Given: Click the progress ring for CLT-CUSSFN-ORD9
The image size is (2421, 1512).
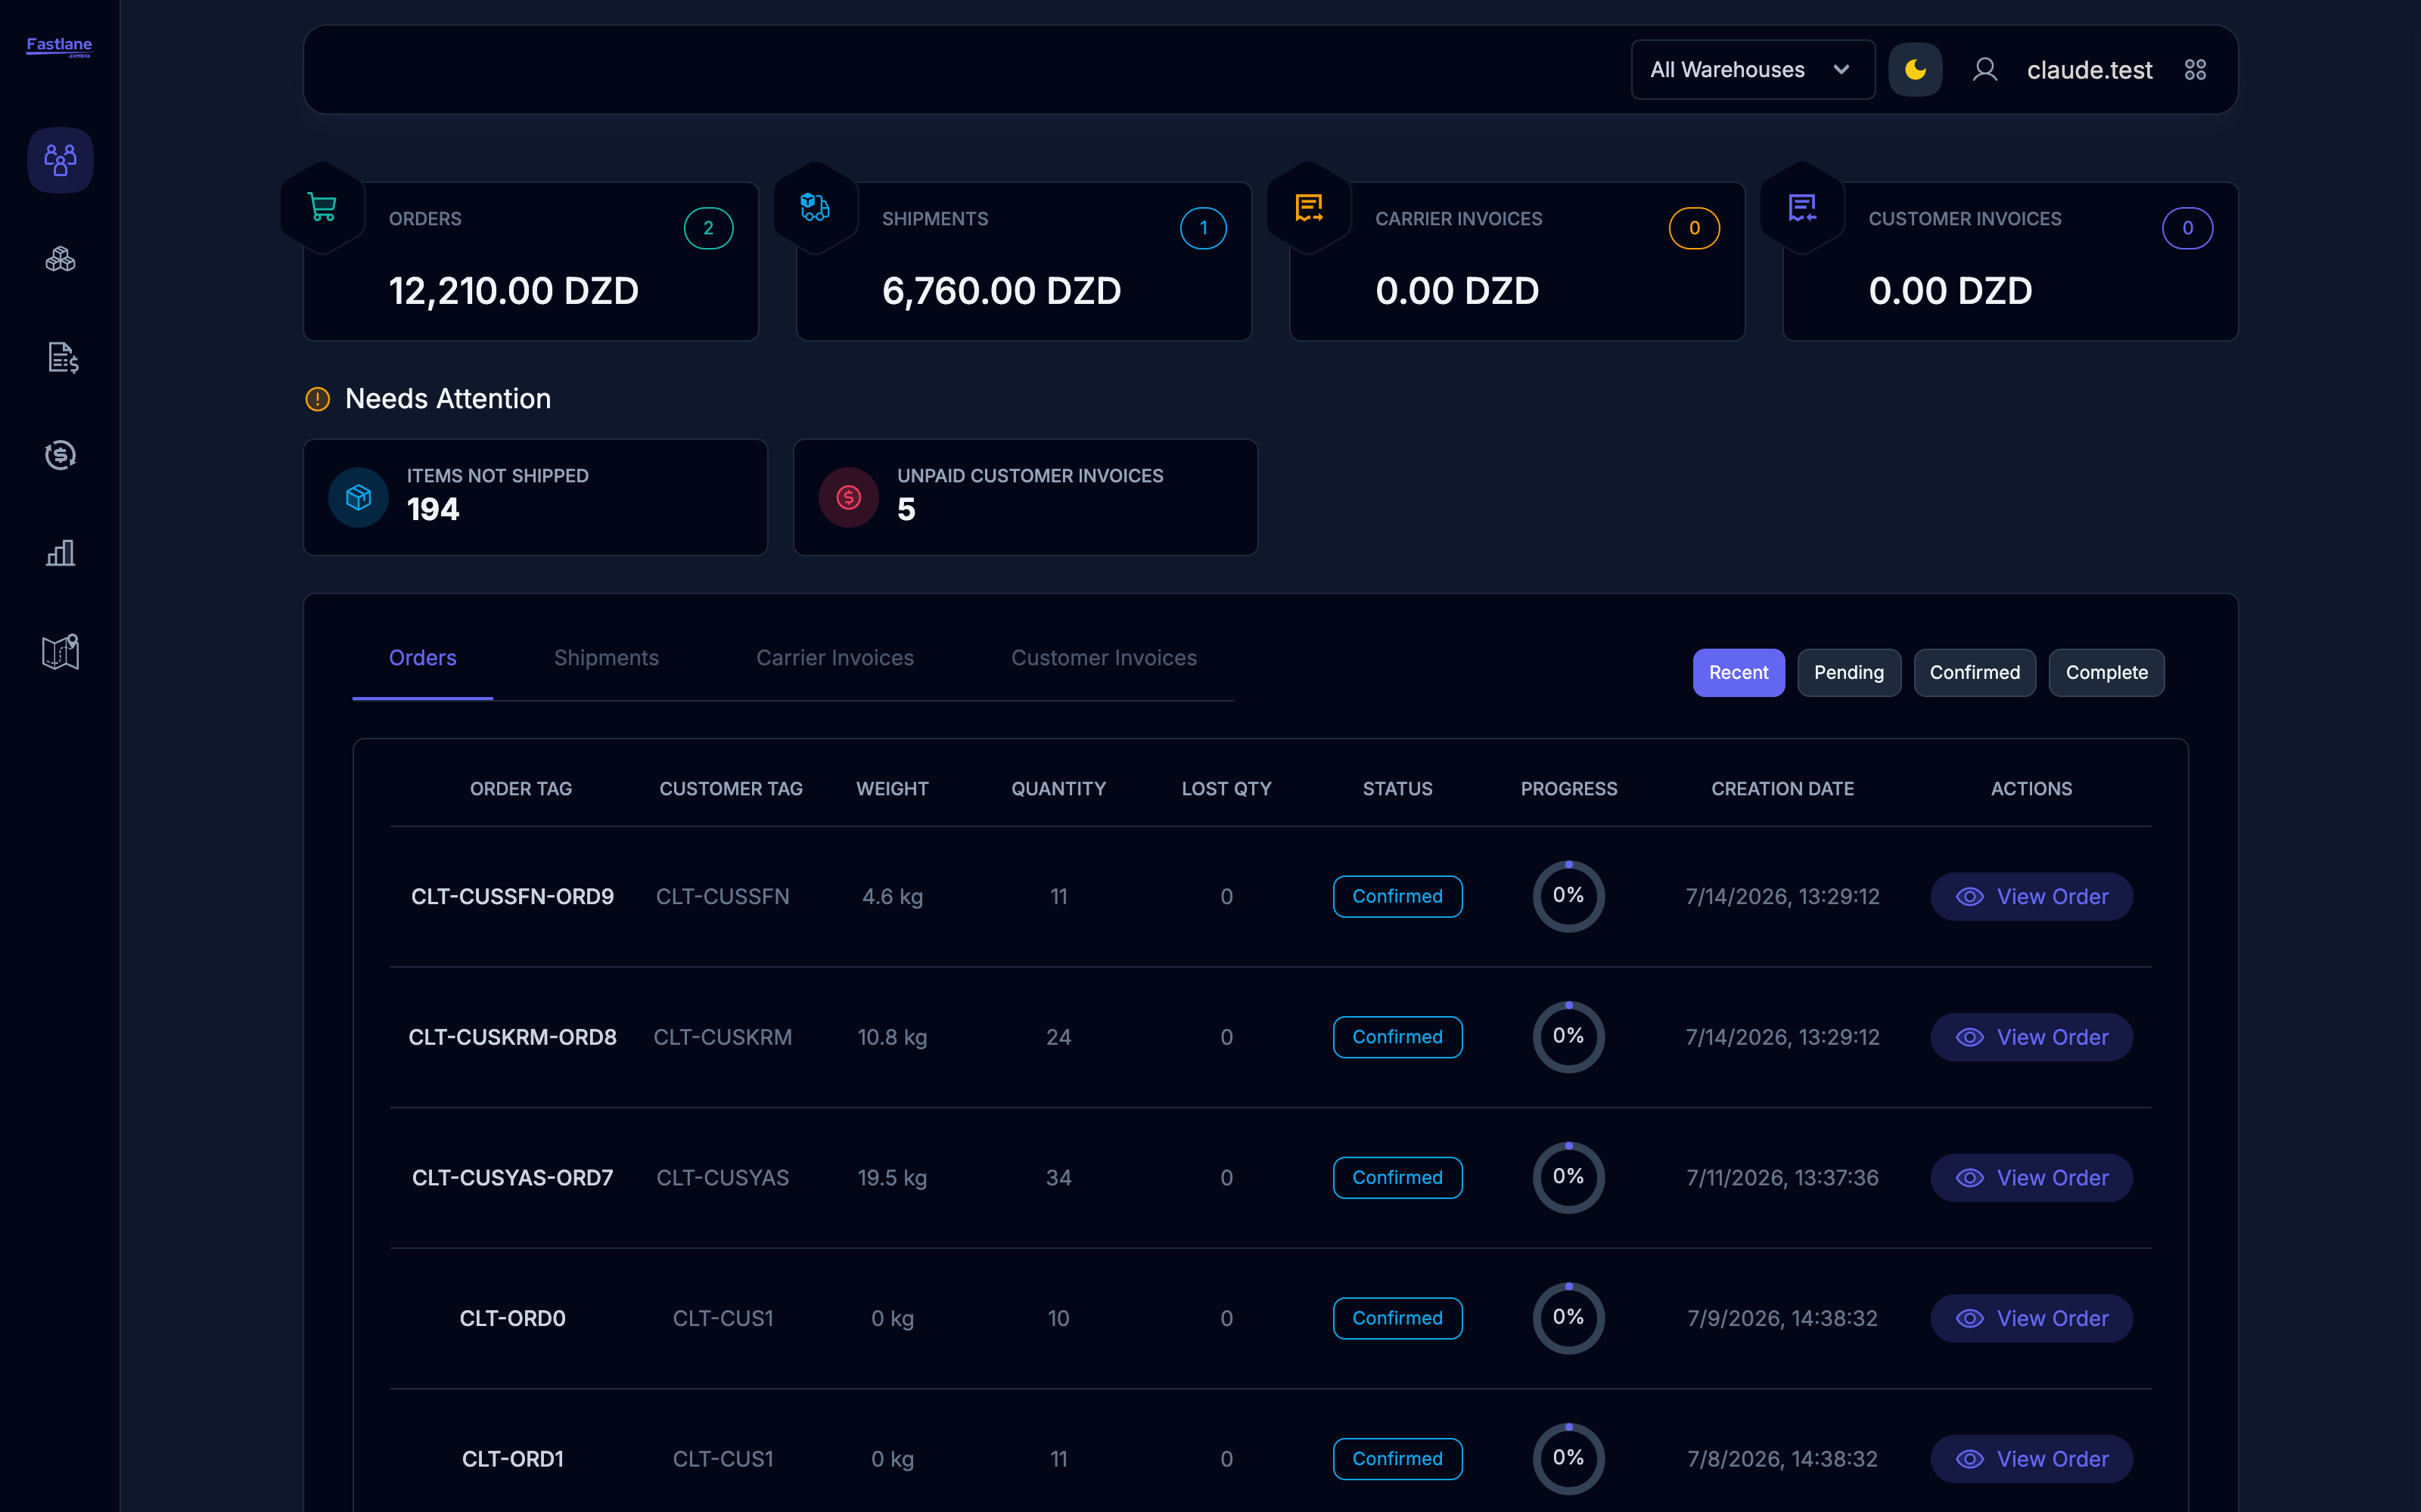Looking at the screenshot, I should (x=1568, y=896).
